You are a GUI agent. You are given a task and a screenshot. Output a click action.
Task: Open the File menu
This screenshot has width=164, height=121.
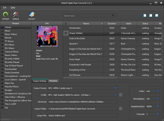(5, 8)
